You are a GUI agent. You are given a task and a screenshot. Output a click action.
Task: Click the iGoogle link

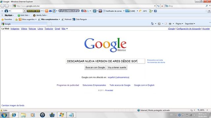(x=171, y=29)
